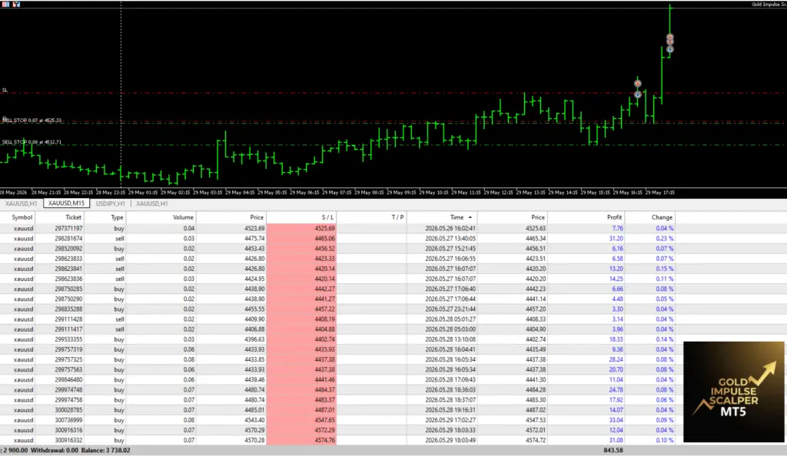Image resolution: width=787 pixels, height=456 pixels.
Task: Click change value 0.15 %
Action: (665, 269)
